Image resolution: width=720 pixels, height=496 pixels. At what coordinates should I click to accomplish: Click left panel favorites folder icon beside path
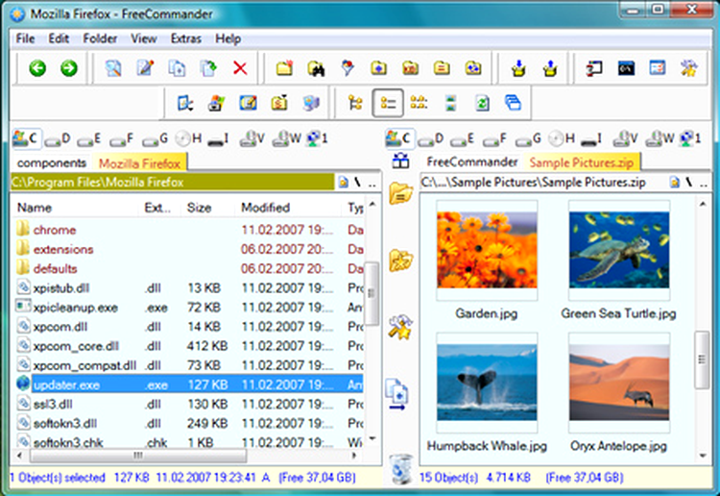point(343,183)
